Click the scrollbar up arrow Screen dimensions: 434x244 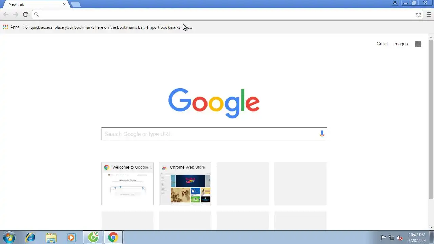(x=431, y=36)
